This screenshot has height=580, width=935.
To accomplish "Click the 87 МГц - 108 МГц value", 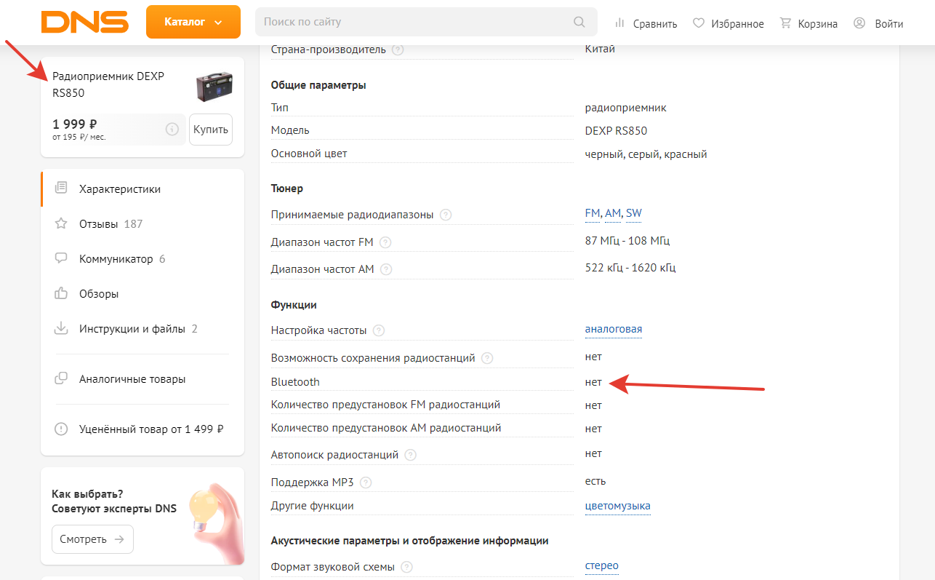I will [627, 241].
